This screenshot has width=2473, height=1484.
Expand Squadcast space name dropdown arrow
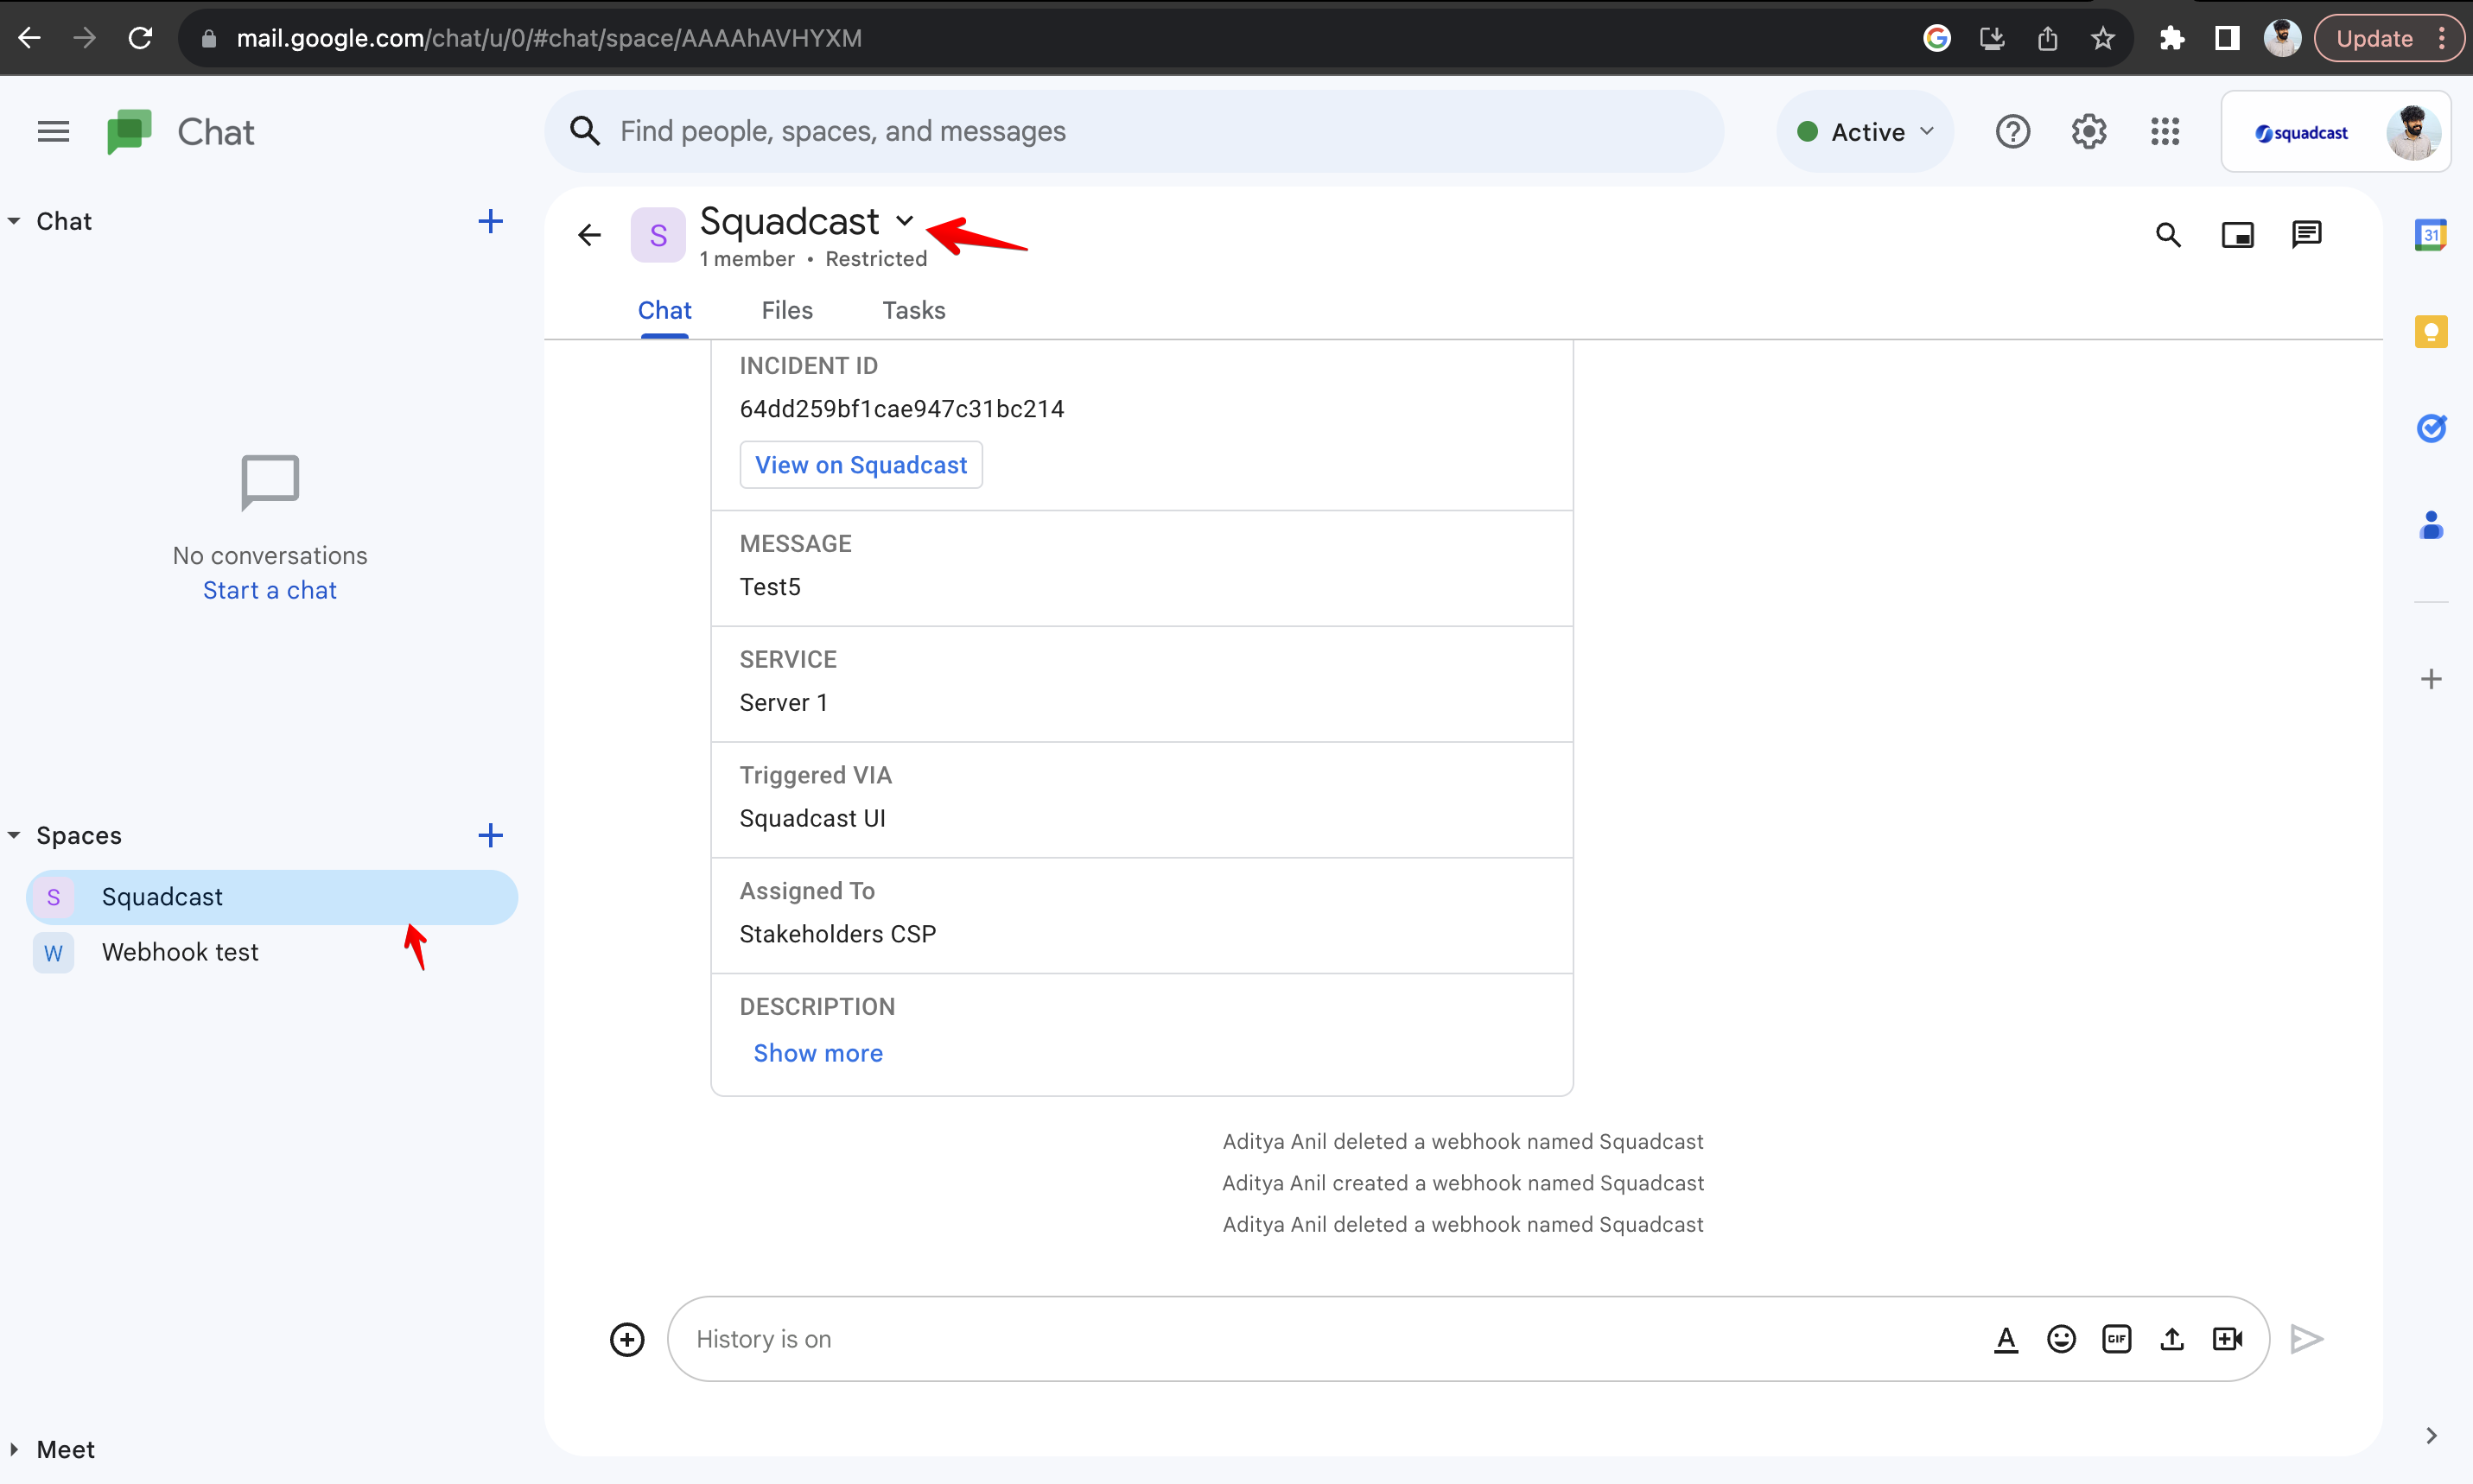pos(904,221)
